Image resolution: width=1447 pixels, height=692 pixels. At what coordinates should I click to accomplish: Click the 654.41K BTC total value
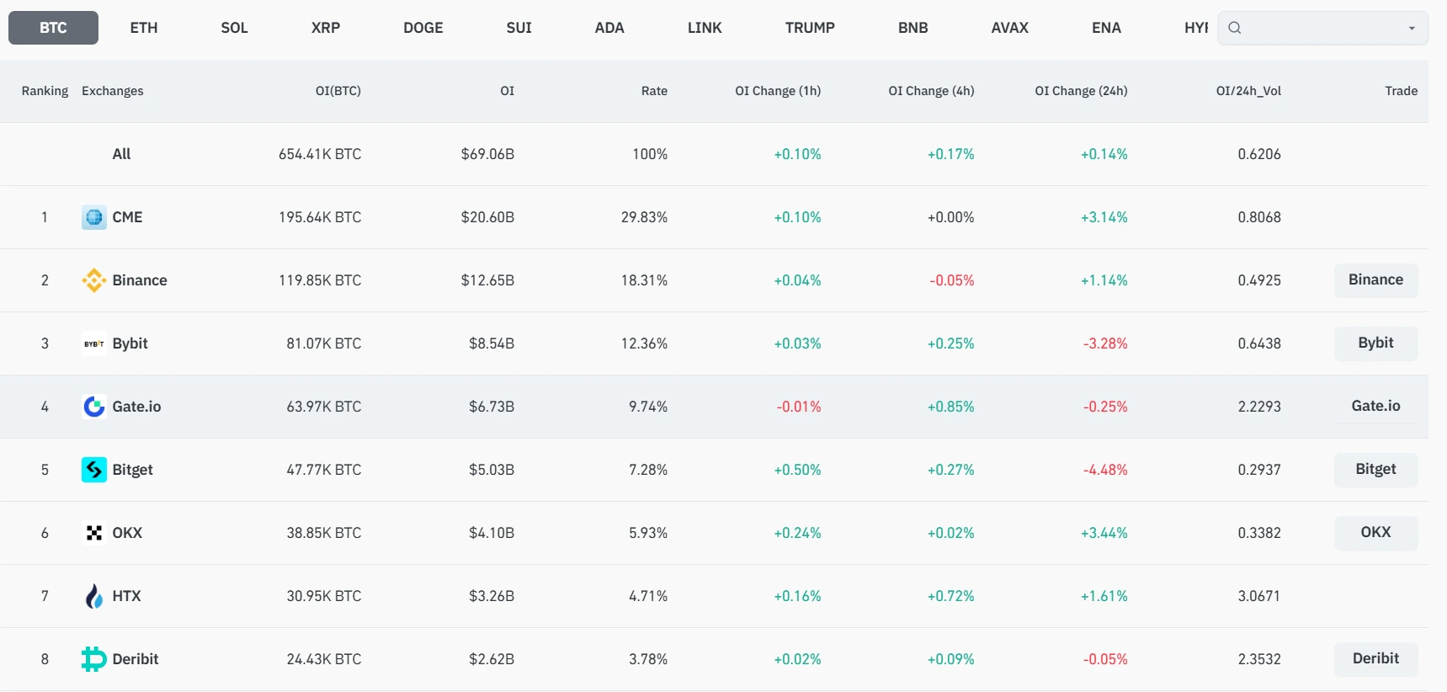[320, 154]
